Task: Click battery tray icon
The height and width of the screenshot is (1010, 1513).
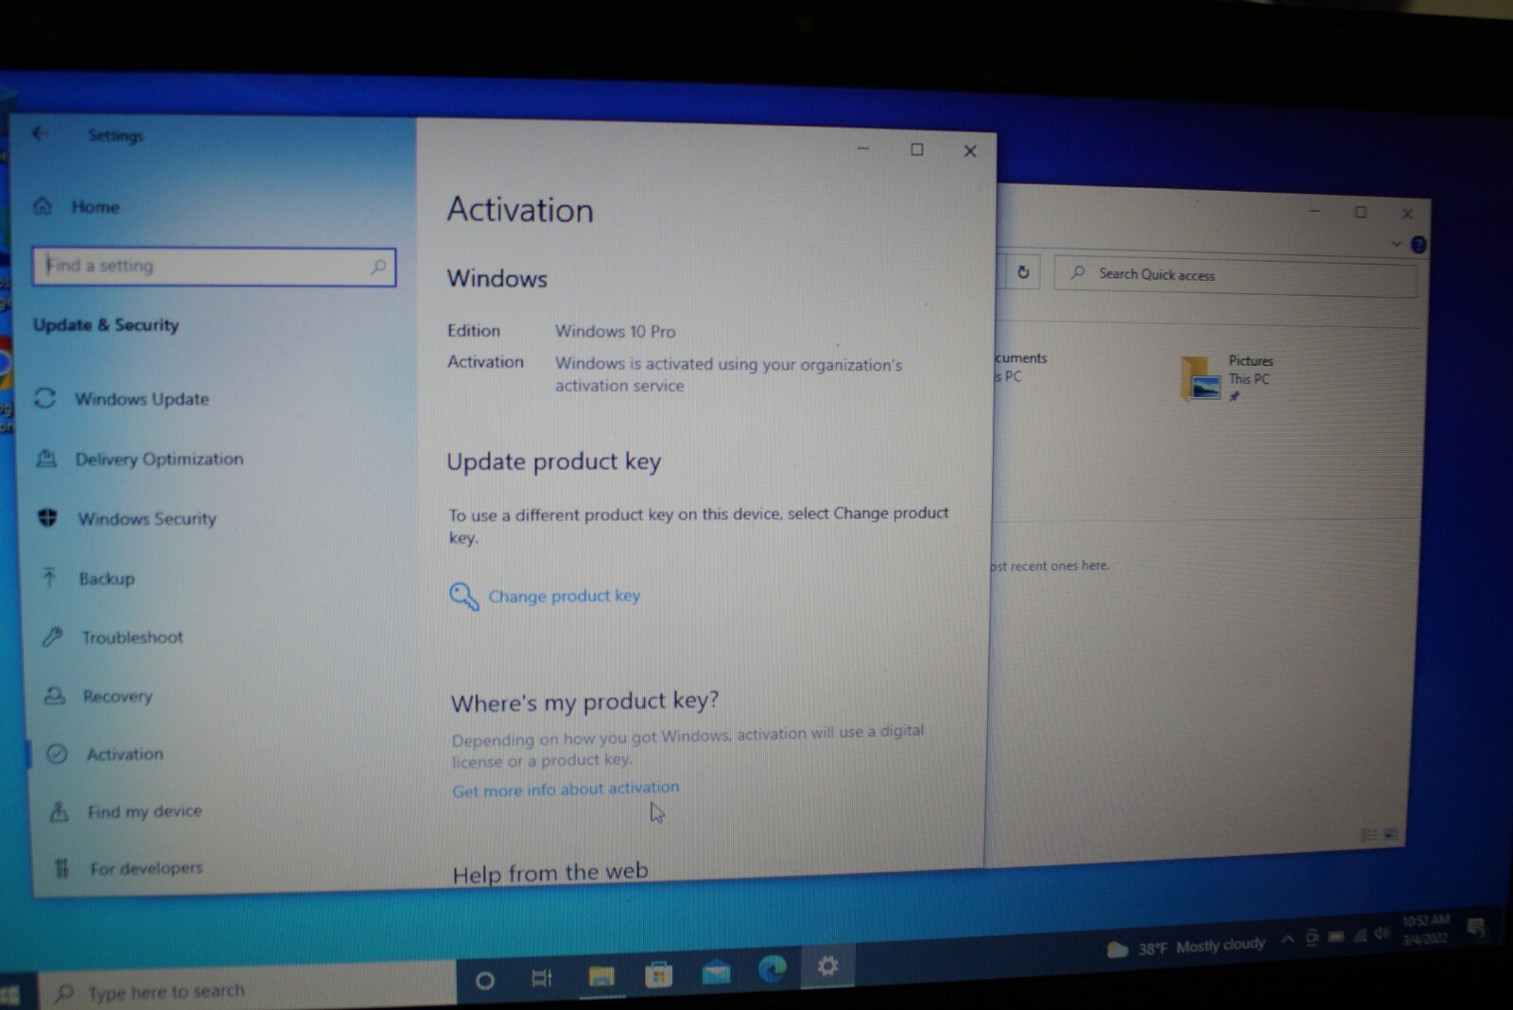Action: 1335,936
